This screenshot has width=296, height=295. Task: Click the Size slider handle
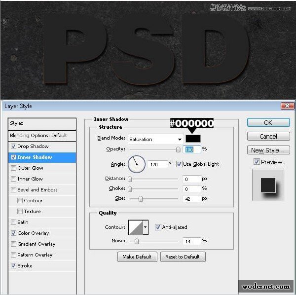click(x=141, y=199)
